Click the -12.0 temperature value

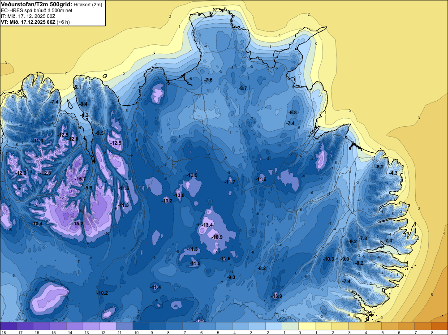73,139
